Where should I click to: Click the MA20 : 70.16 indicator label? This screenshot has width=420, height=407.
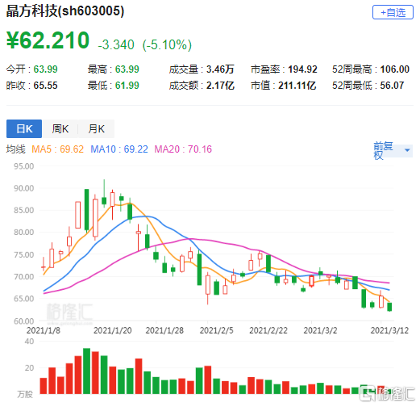click(x=183, y=149)
